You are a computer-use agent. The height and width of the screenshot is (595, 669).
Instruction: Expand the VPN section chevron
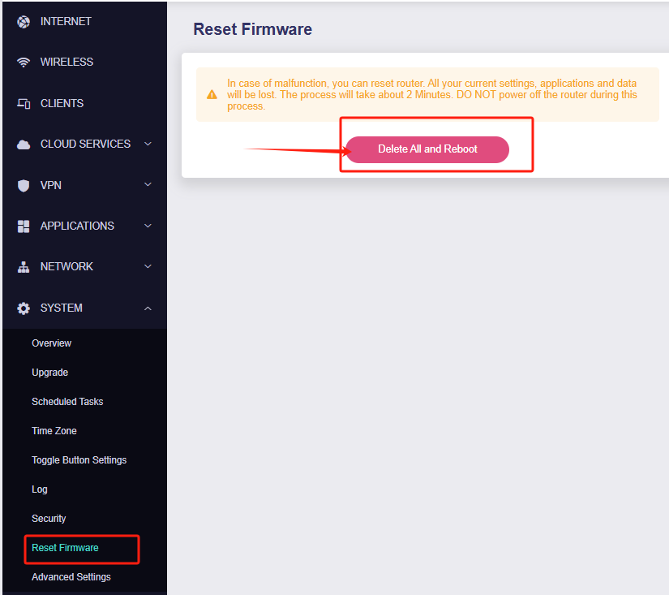point(148,185)
